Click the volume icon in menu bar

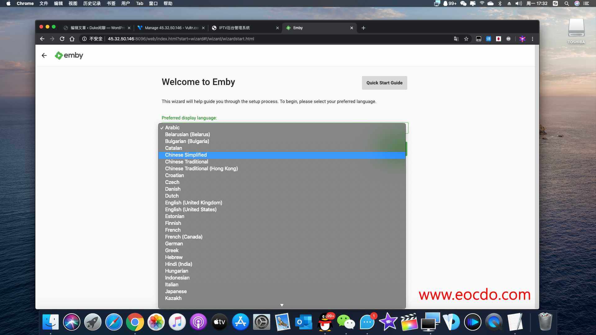(x=519, y=3)
